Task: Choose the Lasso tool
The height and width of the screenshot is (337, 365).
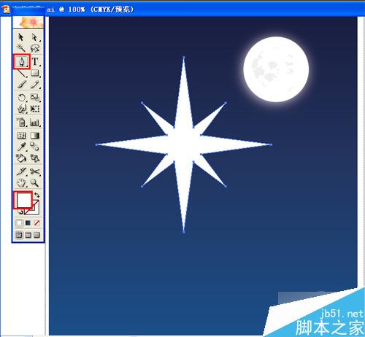Action: click(35, 48)
